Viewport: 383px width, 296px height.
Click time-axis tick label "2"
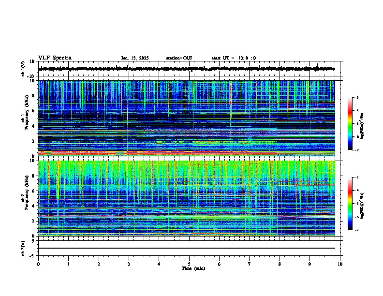click(x=99, y=264)
